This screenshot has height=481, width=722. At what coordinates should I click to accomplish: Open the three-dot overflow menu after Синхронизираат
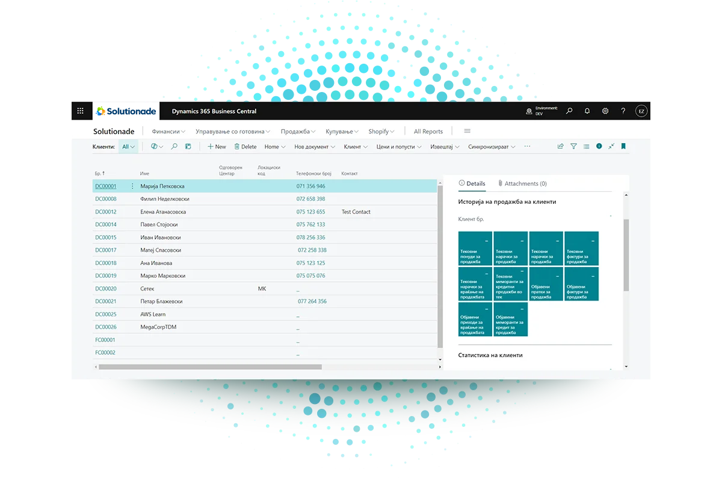tap(528, 146)
